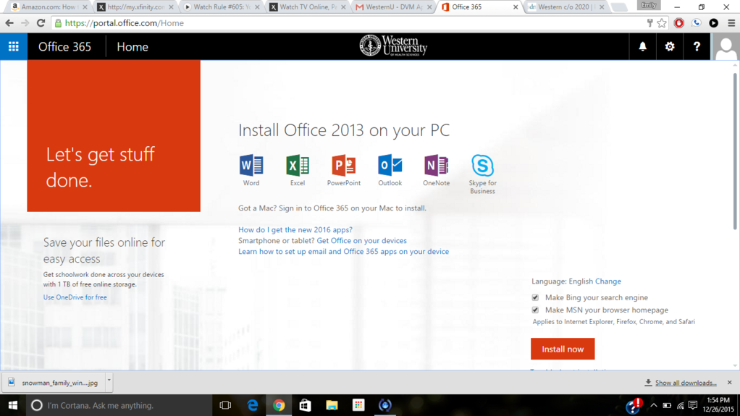This screenshot has width=740, height=416.
Task: Click the Emily Chrome profile button
Action: pos(649,5)
